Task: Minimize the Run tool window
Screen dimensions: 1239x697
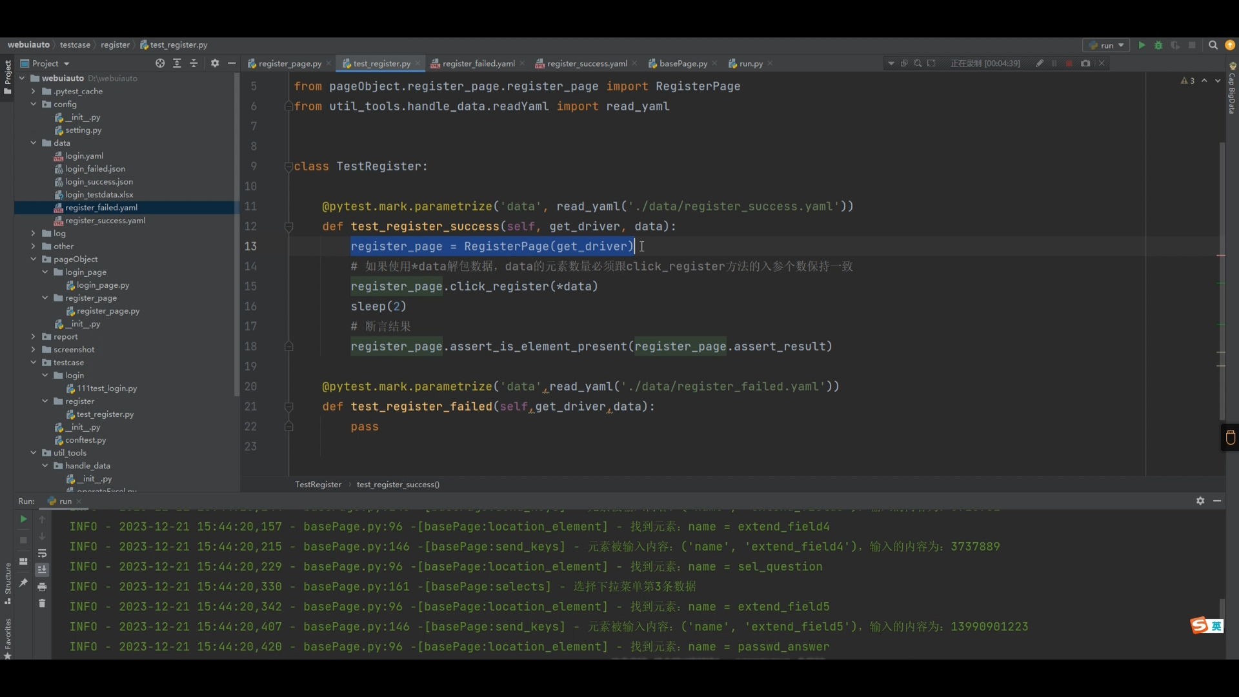Action: (x=1217, y=501)
